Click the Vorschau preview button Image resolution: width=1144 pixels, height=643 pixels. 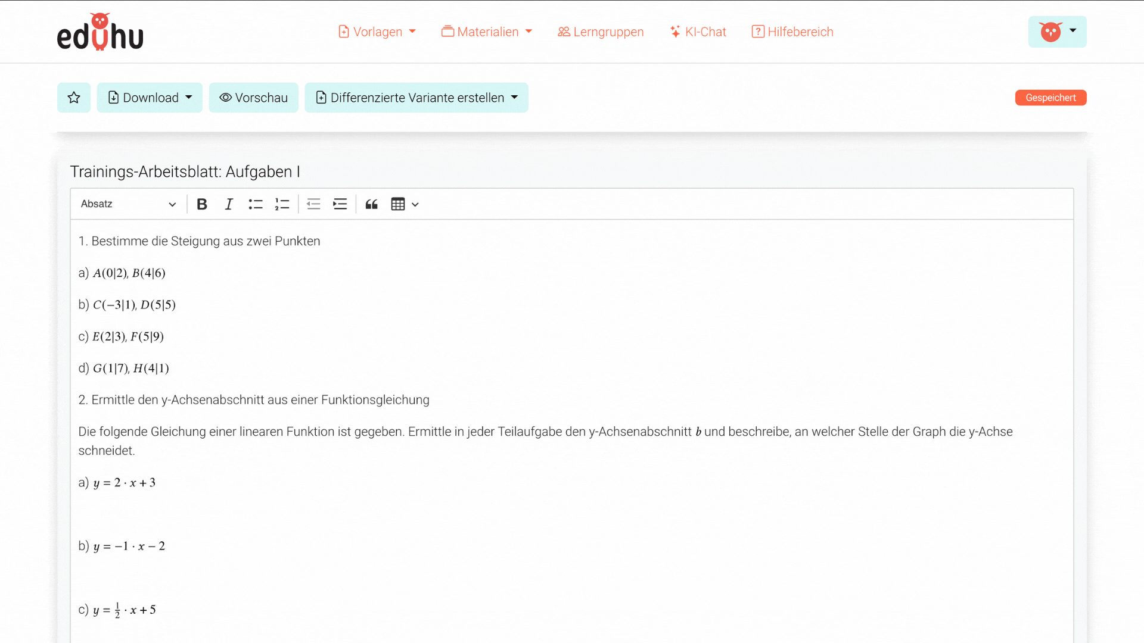click(253, 98)
